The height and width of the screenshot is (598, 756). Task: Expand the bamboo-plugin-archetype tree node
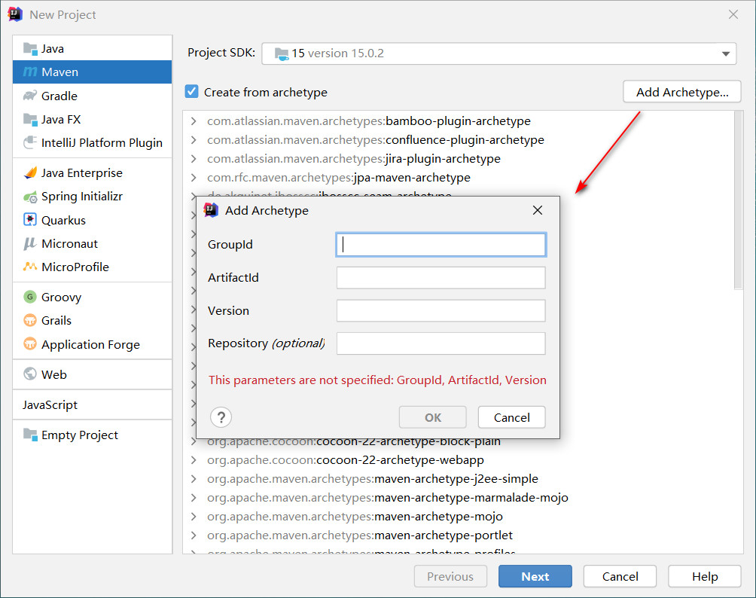[194, 121]
